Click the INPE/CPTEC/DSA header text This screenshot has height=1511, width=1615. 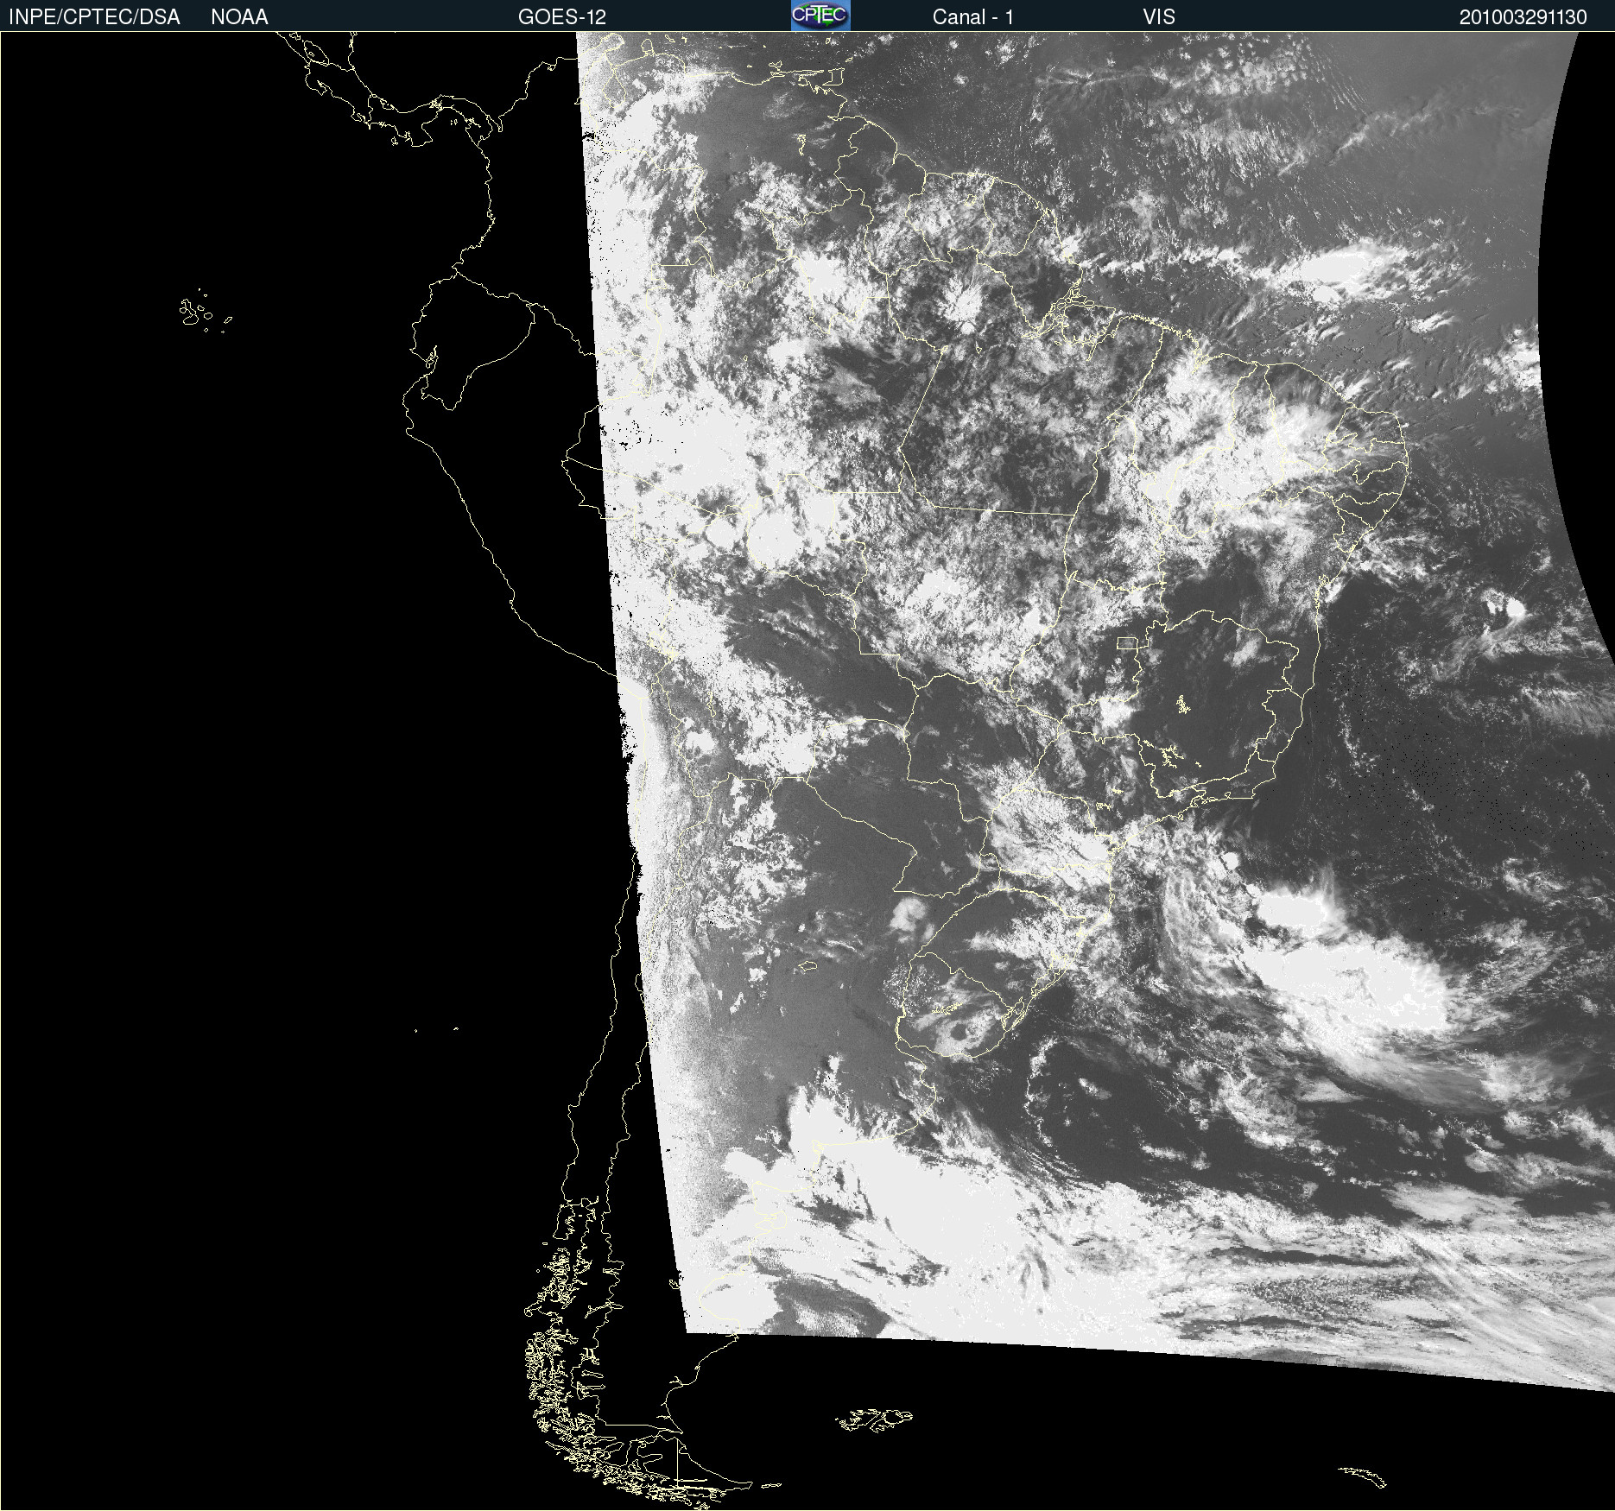point(94,17)
